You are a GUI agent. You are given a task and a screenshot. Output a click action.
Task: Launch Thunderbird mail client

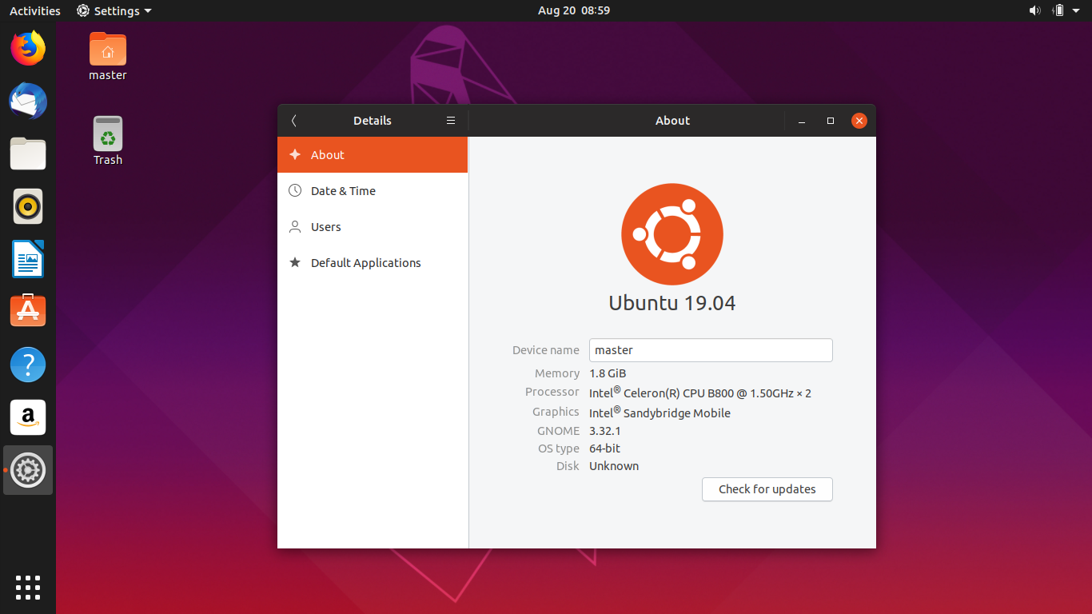coord(27,101)
